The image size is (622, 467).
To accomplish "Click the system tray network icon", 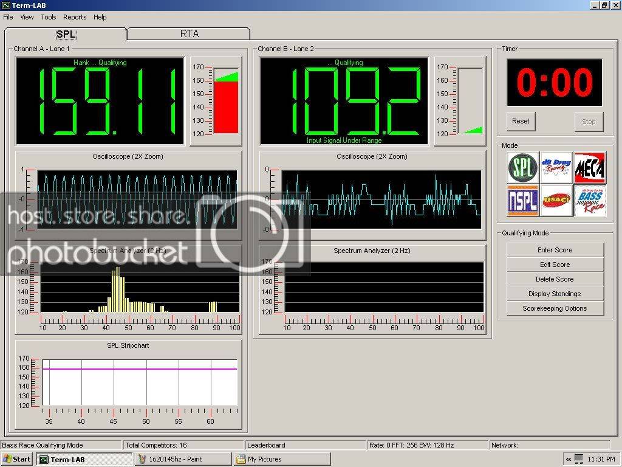I will (x=579, y=460).
